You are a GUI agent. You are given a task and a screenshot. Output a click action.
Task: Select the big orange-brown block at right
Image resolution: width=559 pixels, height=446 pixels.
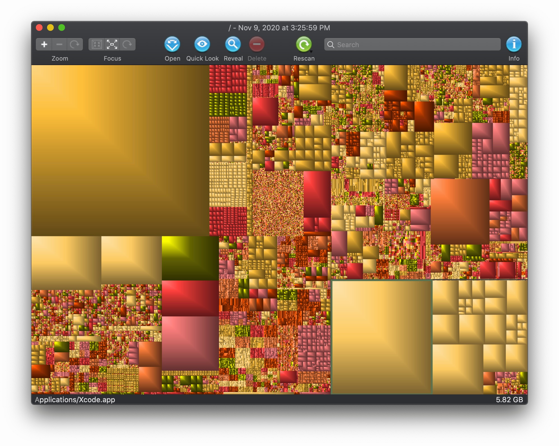pyautogui.click(x=460, y=211)
